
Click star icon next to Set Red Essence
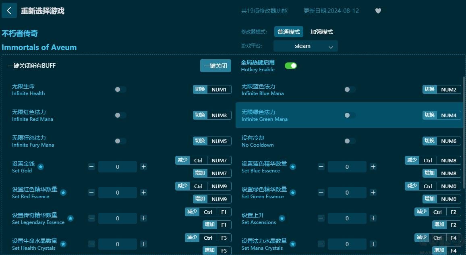pyautogui.click(x=63, y=193)
